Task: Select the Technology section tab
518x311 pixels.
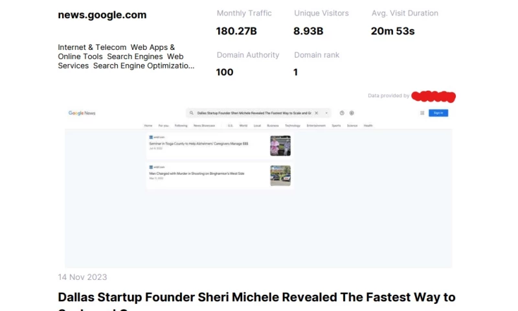Action: tap(293, 126)
